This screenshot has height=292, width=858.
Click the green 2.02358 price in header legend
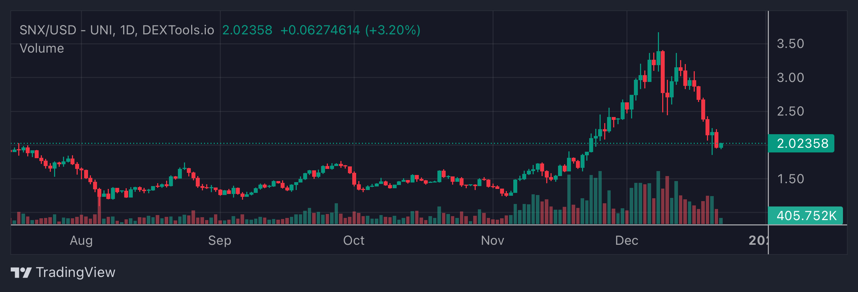pos(247,30)
